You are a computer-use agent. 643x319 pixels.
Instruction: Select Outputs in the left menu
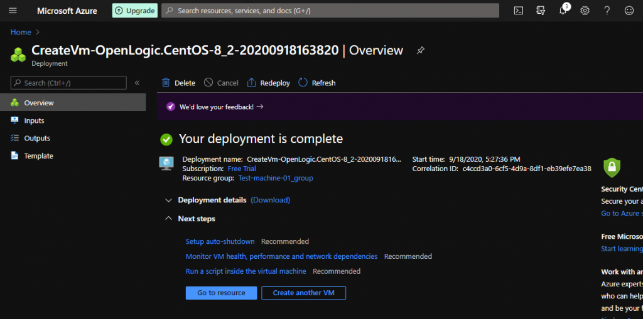pyautogui.click(x=36, y=138)
